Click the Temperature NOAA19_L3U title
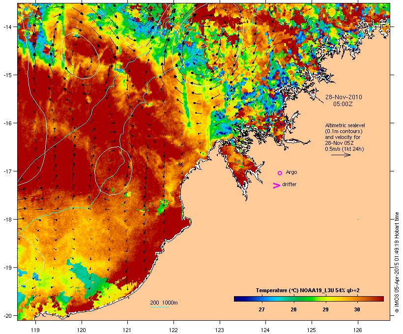This screenshot has width=403, height=334. click(308, 290)
